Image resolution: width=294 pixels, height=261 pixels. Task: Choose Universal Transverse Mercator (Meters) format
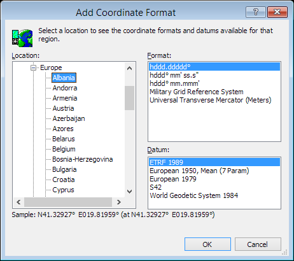[x=214, y=100]
